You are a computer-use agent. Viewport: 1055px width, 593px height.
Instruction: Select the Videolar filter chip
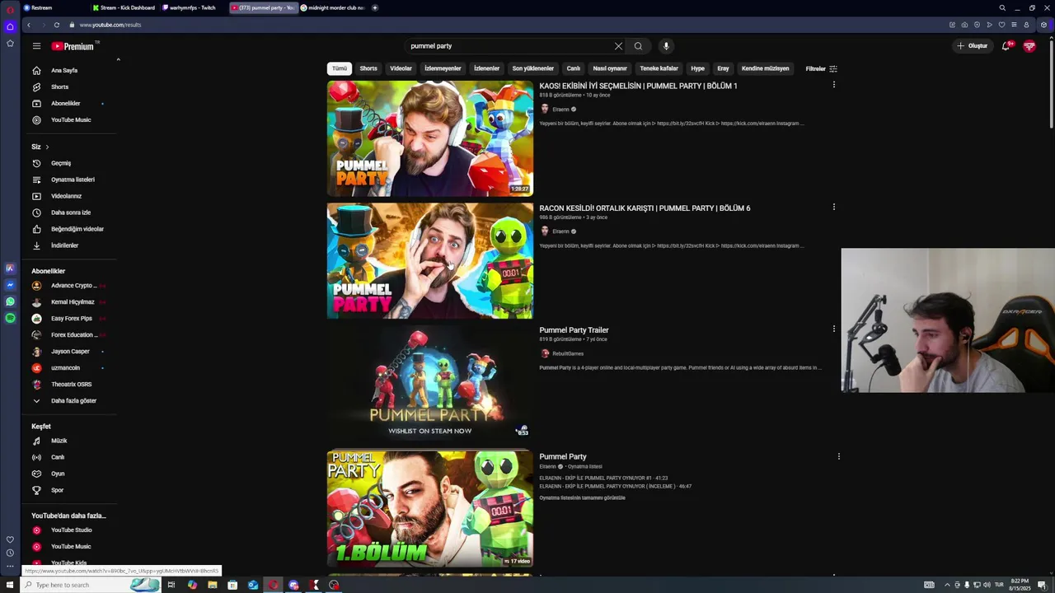(x=401, y=68)
